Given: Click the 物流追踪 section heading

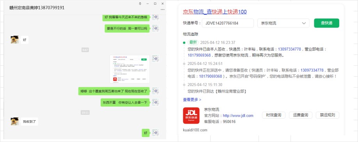Looking at the screenshot, I should [191, 34].
